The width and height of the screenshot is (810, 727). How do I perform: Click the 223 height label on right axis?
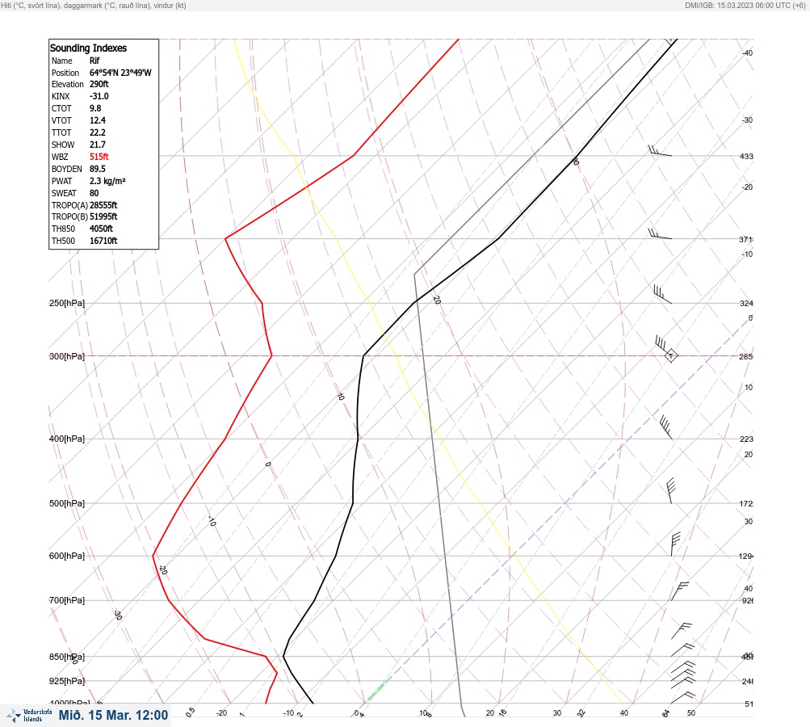point(746,439)
